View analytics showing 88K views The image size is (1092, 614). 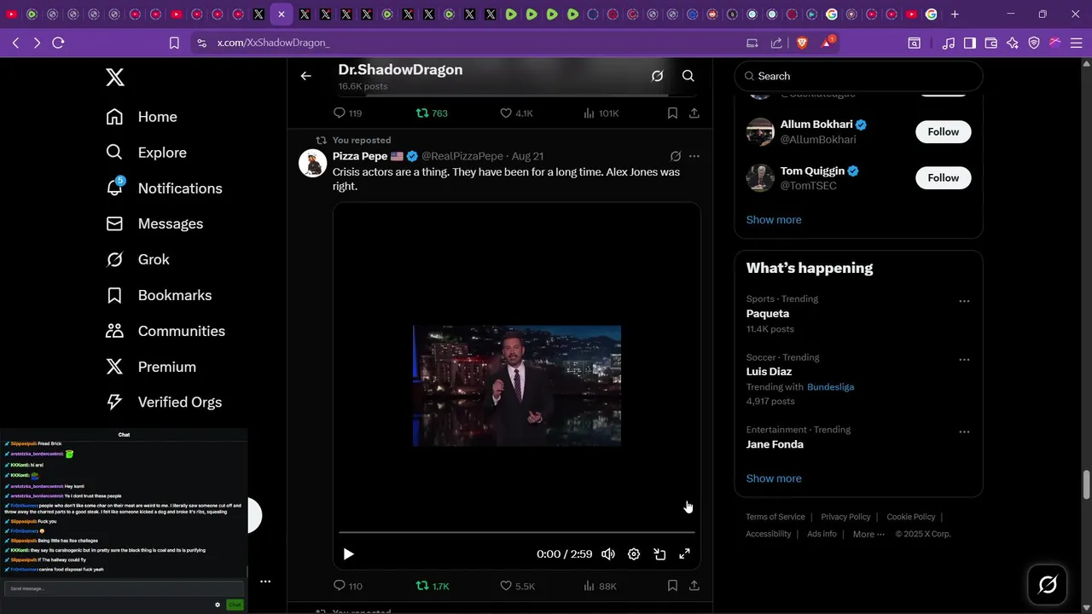tap(601, 586)
